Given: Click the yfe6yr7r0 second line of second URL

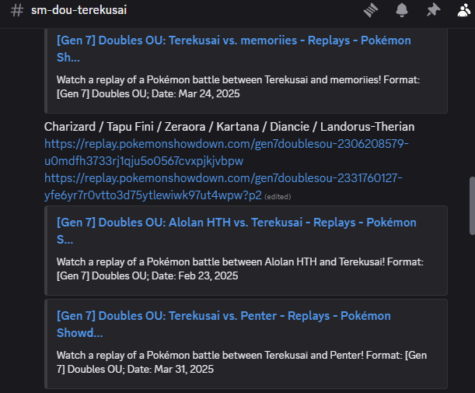Looking at the screenshot, I should pyautogui.click(x=153, y=195).
